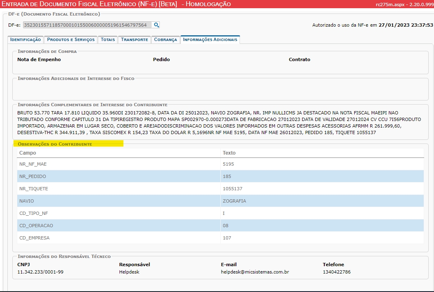Click the Pedido label in purchase info
The width and height of the screenshot is (434, 292).
point(162,59)
